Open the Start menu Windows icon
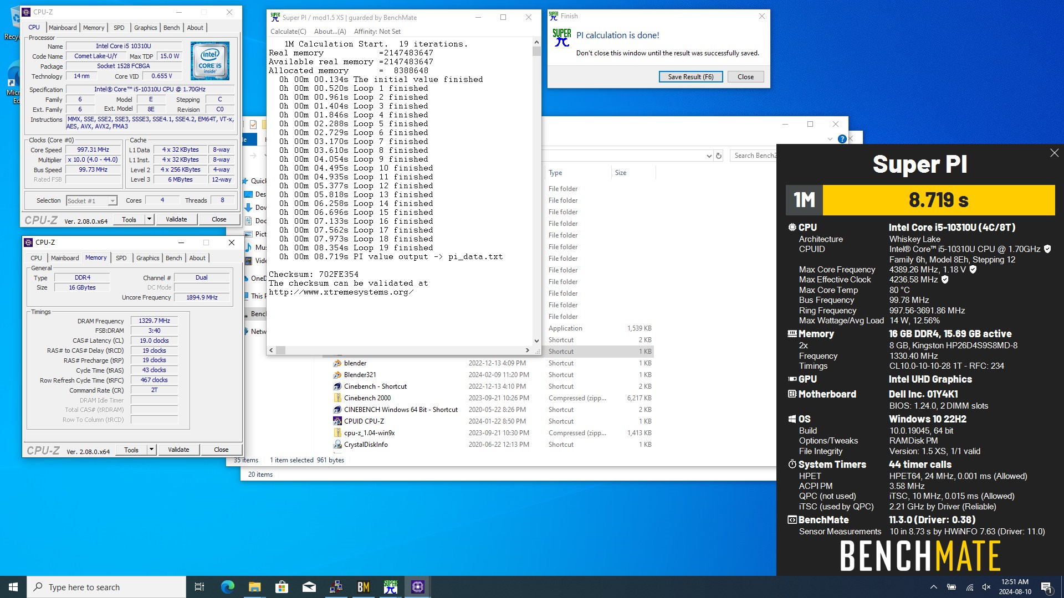This screenshot has height=598, width=1064. 13,587
